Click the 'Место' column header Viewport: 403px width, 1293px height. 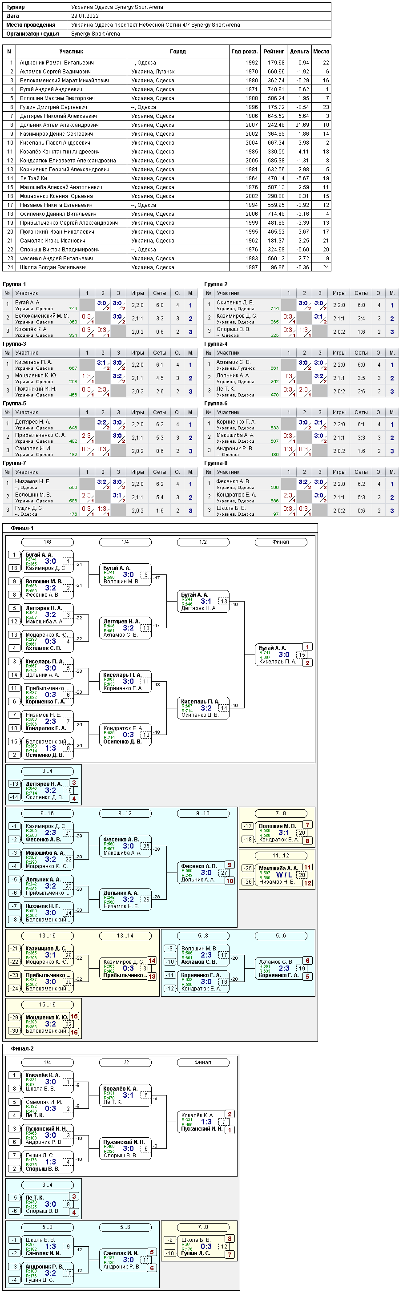click(x=321, y=52)
